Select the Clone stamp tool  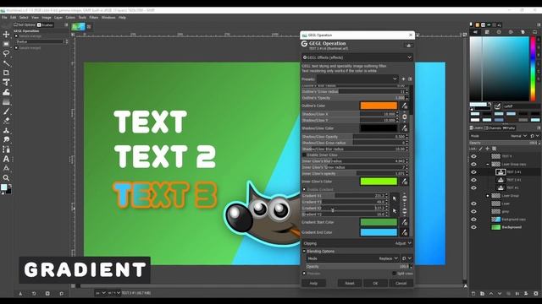pyautogui.click(x=6, y=130)
